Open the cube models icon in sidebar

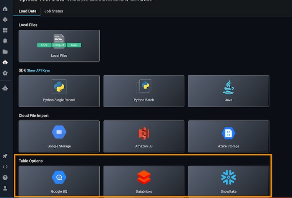pyautogui.click(x=5, y=19)
